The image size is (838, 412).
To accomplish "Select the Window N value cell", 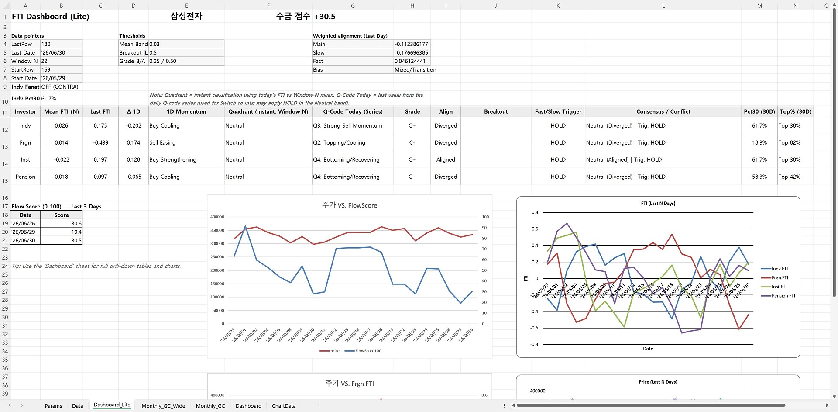I will pyautogui.click(x=61, y=61).
